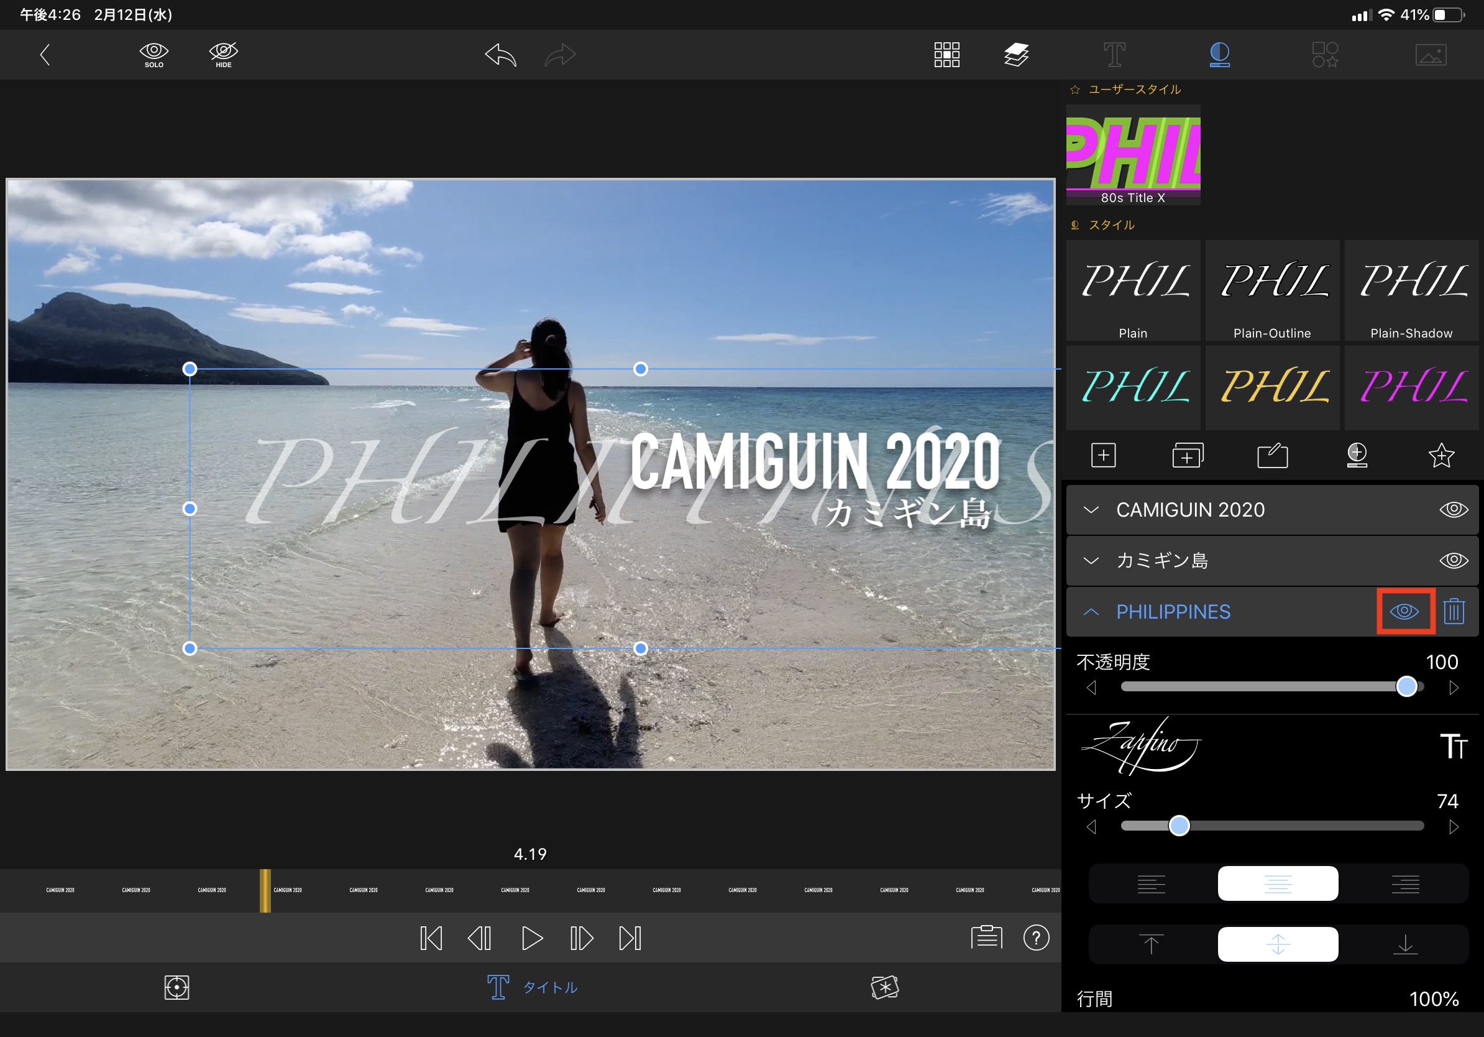Expand the CAMIGUIN 2020 layer chevron
The height and width of the screenshot is (1037, 1484).
tap(1091, 509)
